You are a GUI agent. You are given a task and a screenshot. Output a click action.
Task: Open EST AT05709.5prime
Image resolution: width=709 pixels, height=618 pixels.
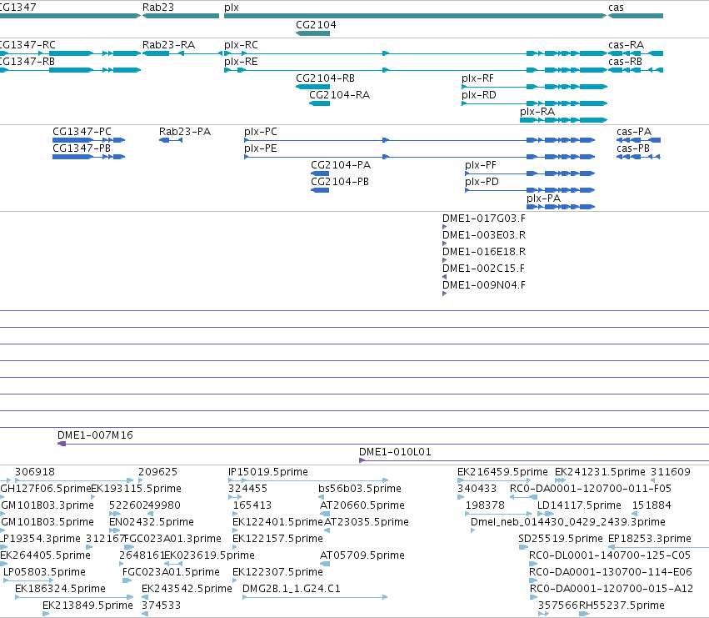362,556
